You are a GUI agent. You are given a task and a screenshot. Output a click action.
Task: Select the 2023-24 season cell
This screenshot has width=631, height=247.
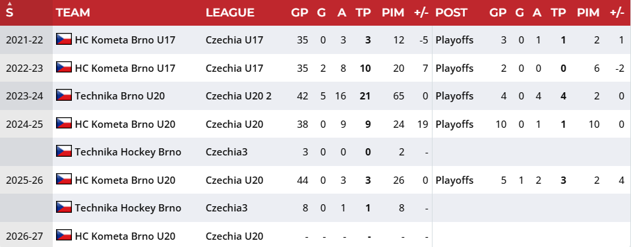coord(24,96)
